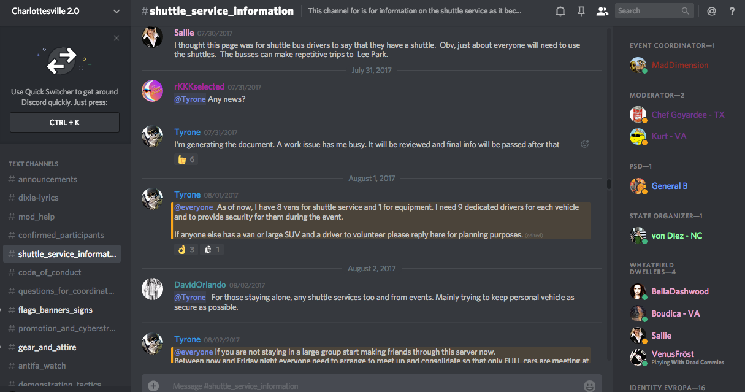The image size is (745, 392).
Task: Toggle the member list icon
Action: (x=602, y=11)
